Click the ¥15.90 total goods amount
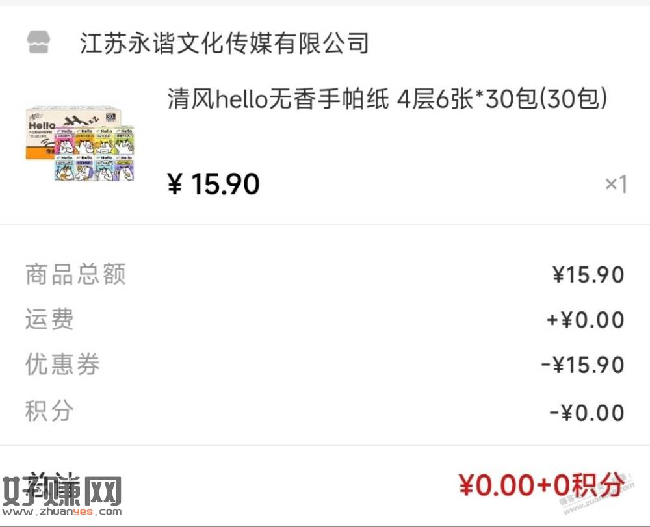The width and height of the screenshot is (650, 527). [x=588, y=275]
